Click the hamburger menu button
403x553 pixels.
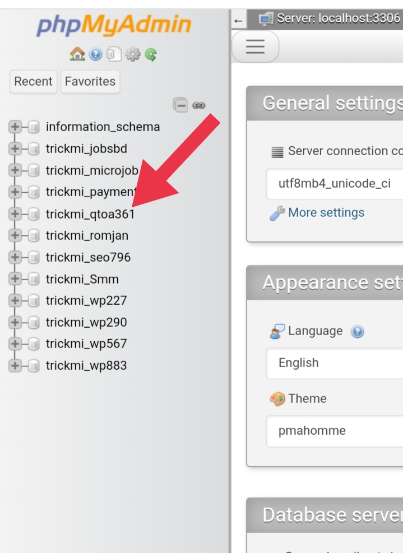tap(255, 47)
